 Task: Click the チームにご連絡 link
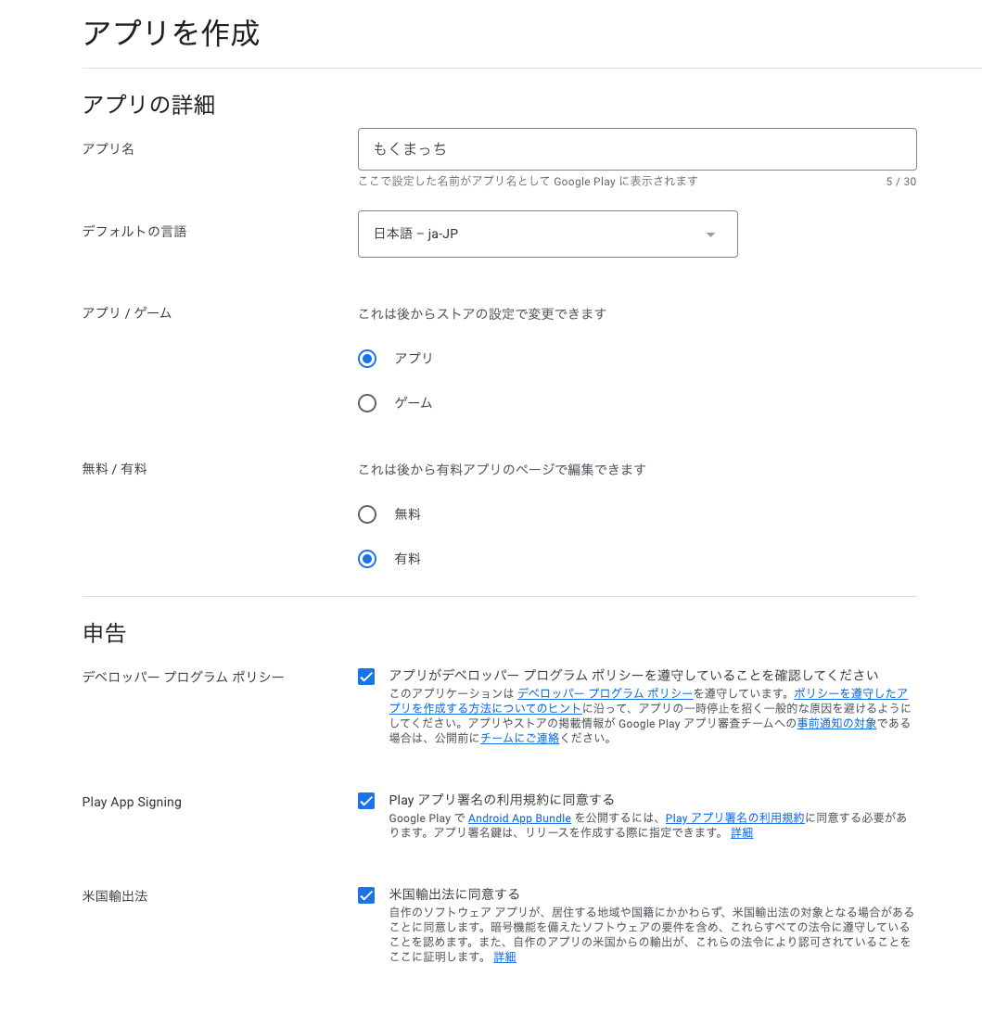[x=519, y=738]
